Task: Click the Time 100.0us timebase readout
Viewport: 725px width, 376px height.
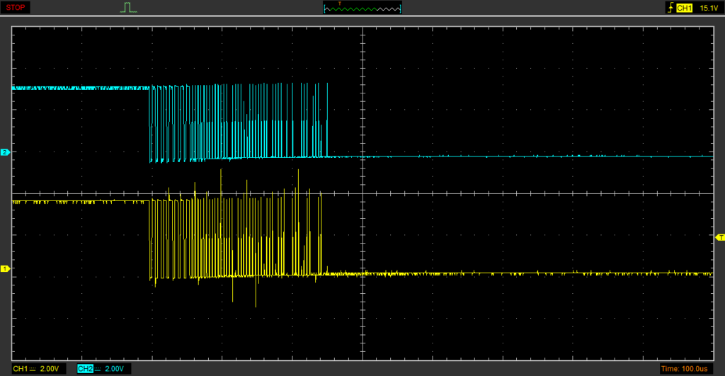Action: (685, 369)
